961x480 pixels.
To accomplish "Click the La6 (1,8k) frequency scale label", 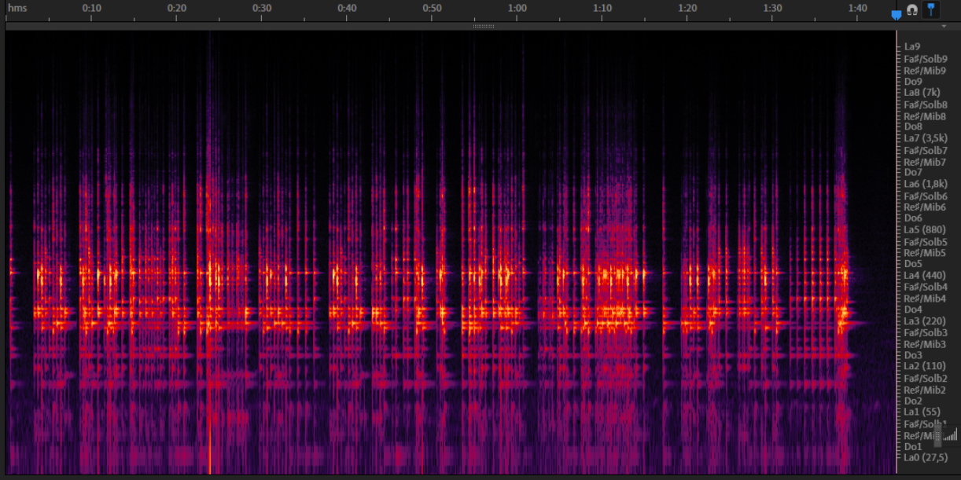I will 926,185.
